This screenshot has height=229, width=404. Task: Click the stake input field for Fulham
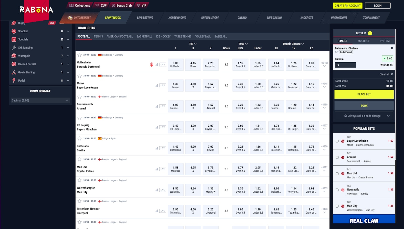(x=345, y=65)
